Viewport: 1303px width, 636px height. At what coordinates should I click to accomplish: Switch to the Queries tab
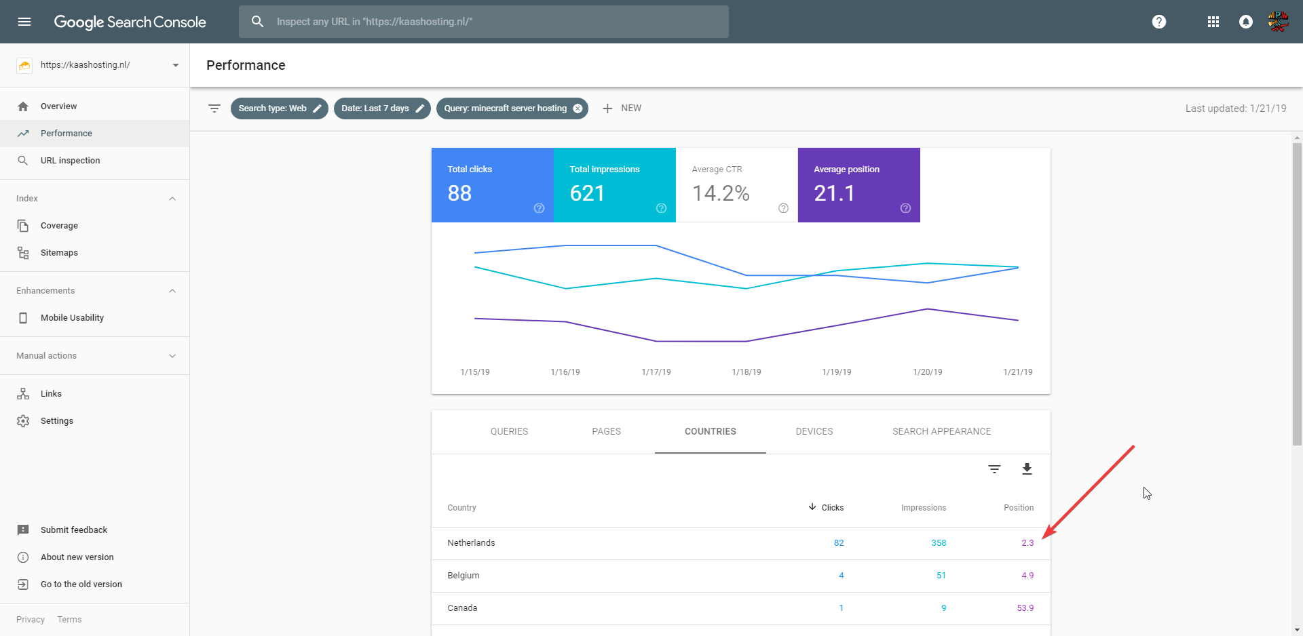509,431
